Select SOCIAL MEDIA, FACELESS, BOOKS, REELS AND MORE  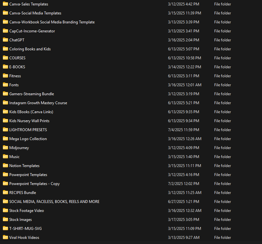point(54,202)
